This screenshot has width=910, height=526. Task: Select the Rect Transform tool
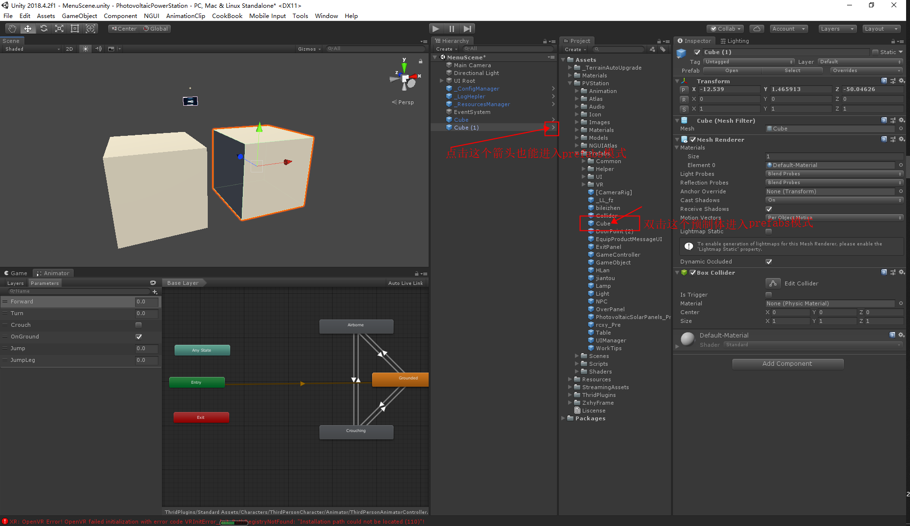click(74, 28)
